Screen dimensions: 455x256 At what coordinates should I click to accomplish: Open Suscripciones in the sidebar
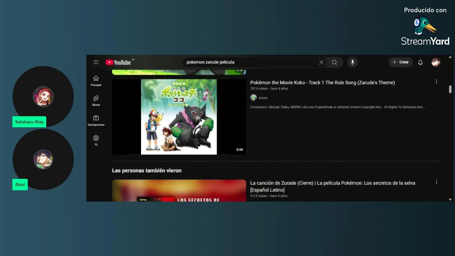coord(96,121)
